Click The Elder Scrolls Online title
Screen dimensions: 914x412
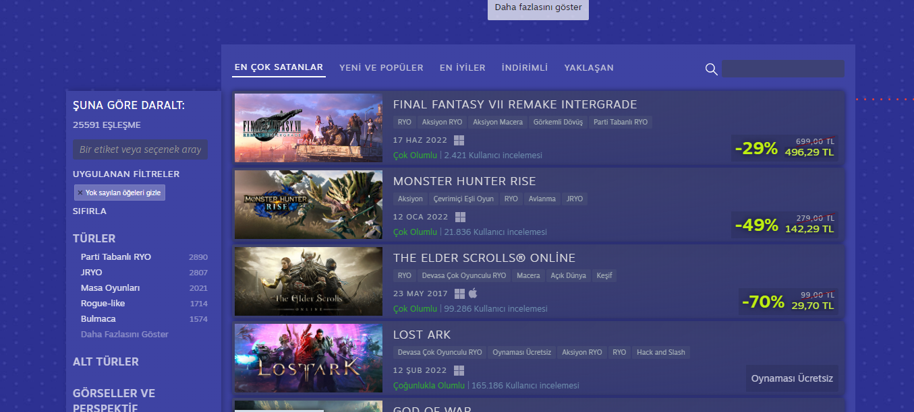484,259
